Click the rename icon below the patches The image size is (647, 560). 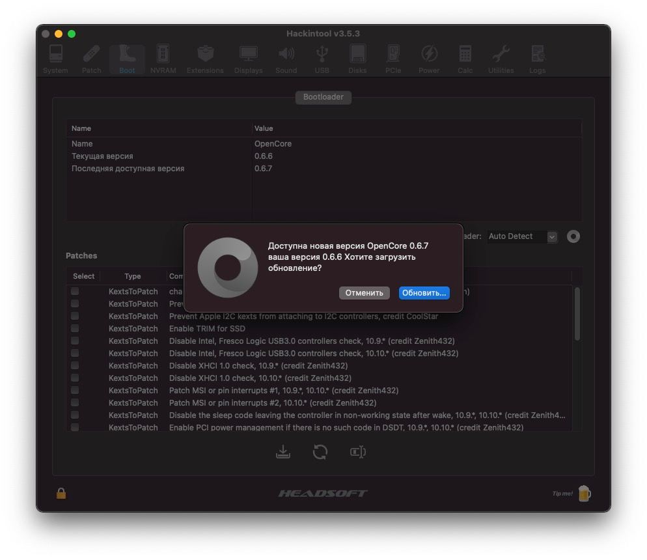(358, 451)
